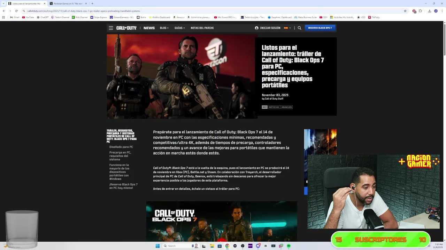
Task: Open CapCut from the taskbar
Action: (266, 246)
